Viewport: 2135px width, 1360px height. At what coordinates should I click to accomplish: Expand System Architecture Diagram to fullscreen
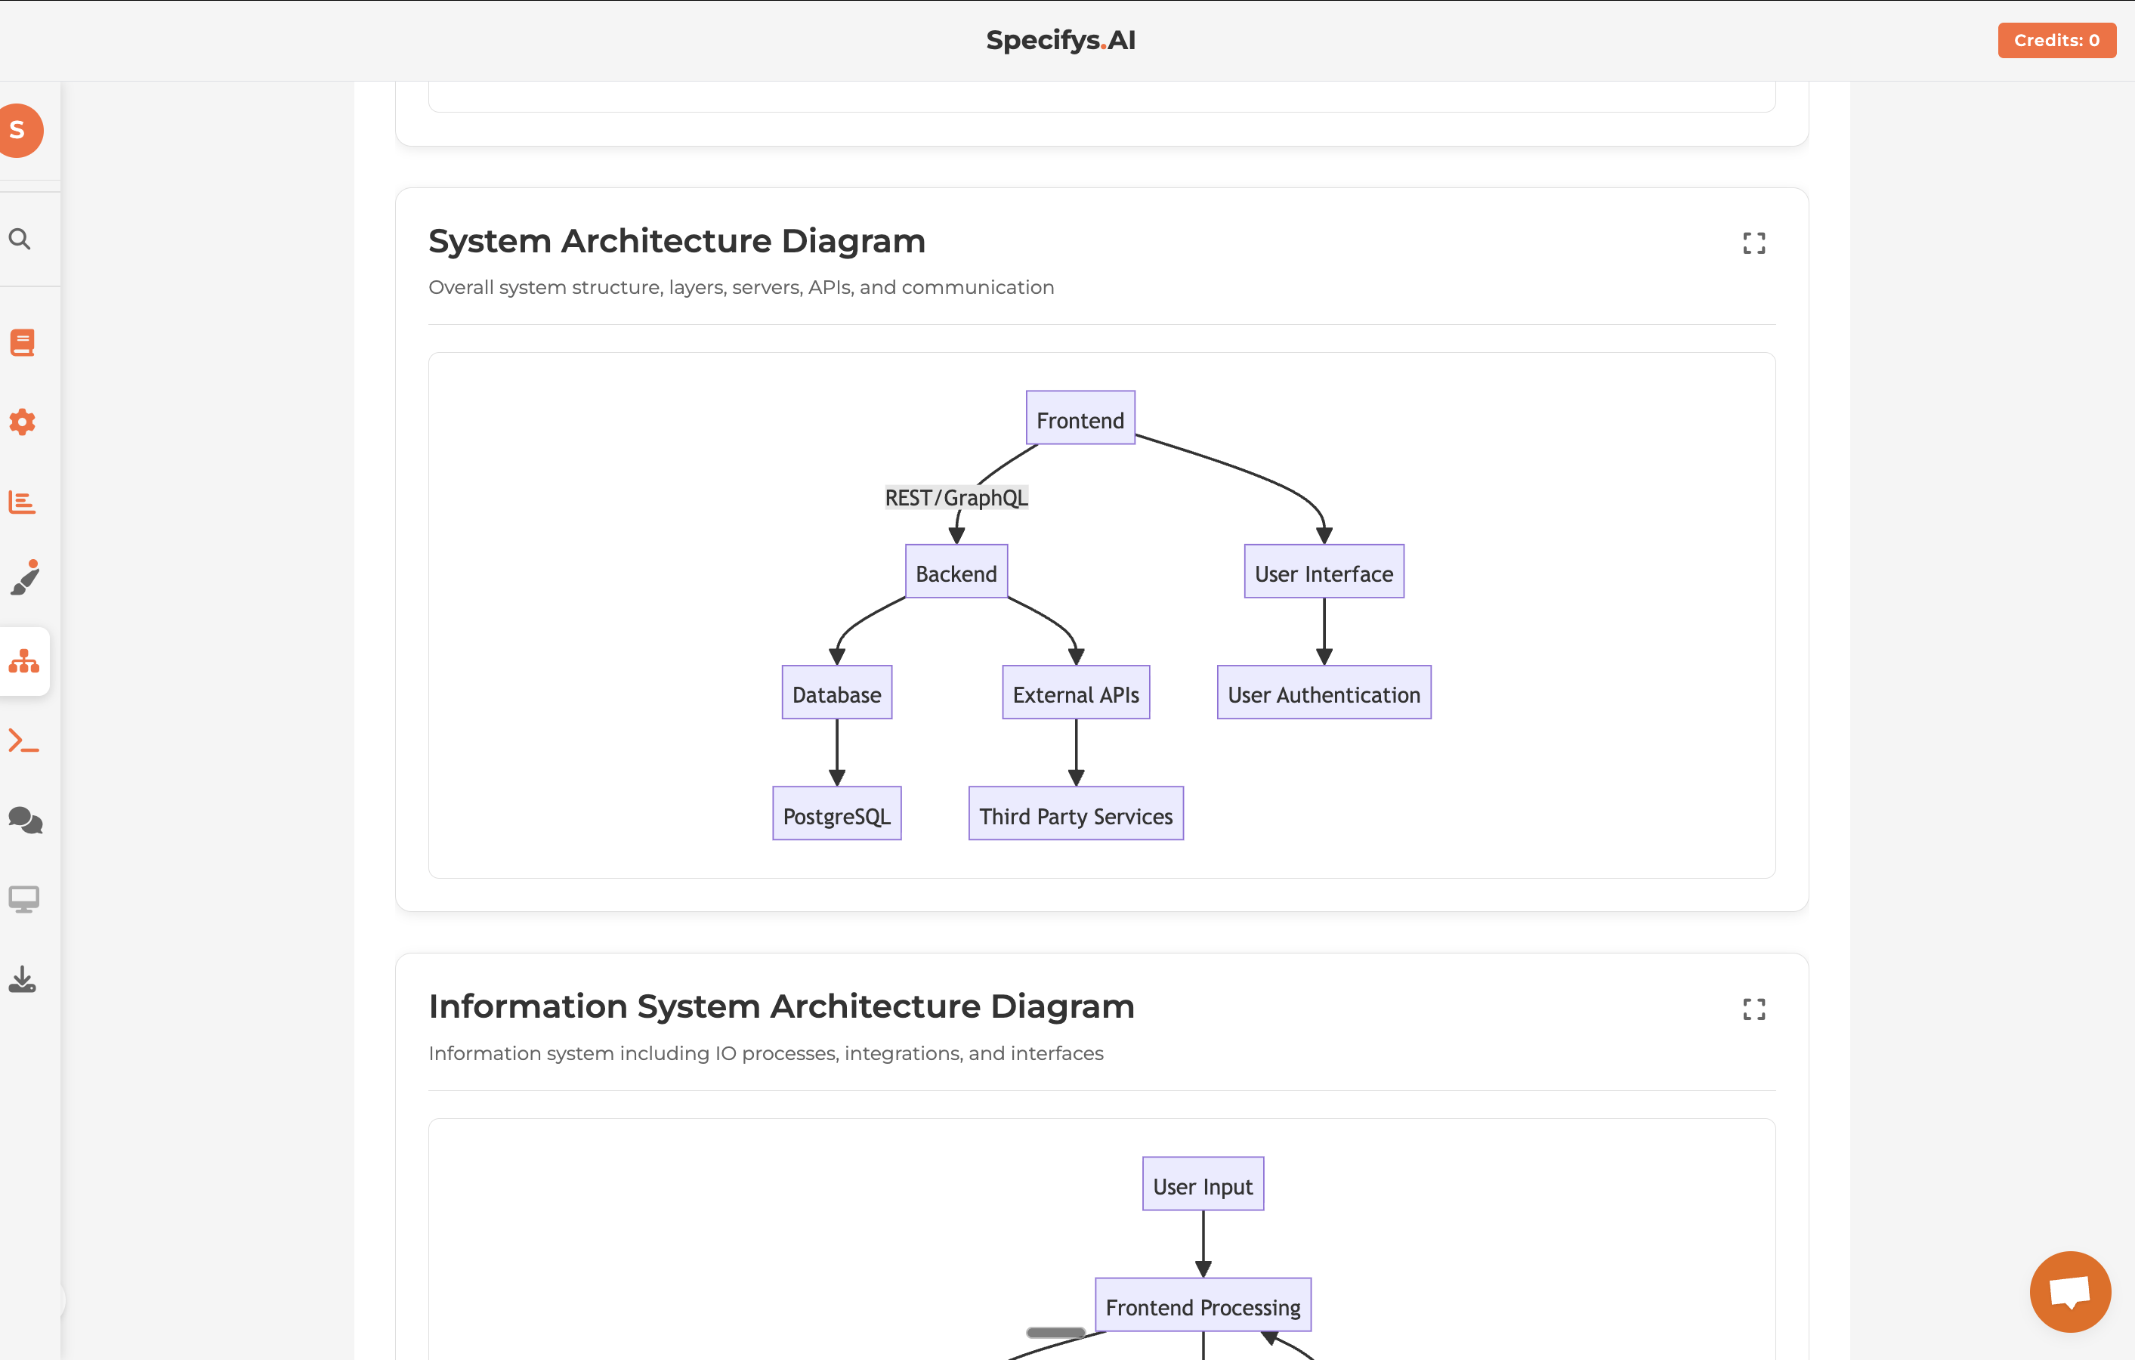tap(1753, 243)
